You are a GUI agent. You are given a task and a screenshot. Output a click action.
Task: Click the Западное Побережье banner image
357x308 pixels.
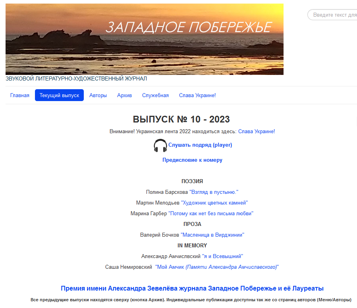[x=145, y=39]
